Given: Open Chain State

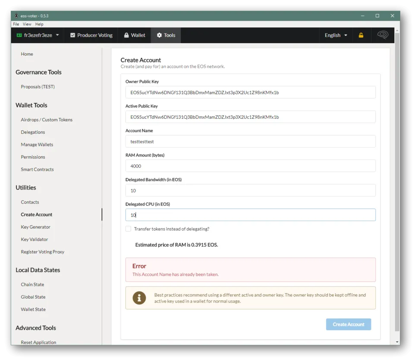Looking at the screenshot, I should pyautogui.click(x=32, y=284).
